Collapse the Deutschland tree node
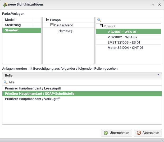164x142 pixels. [52, 25]
